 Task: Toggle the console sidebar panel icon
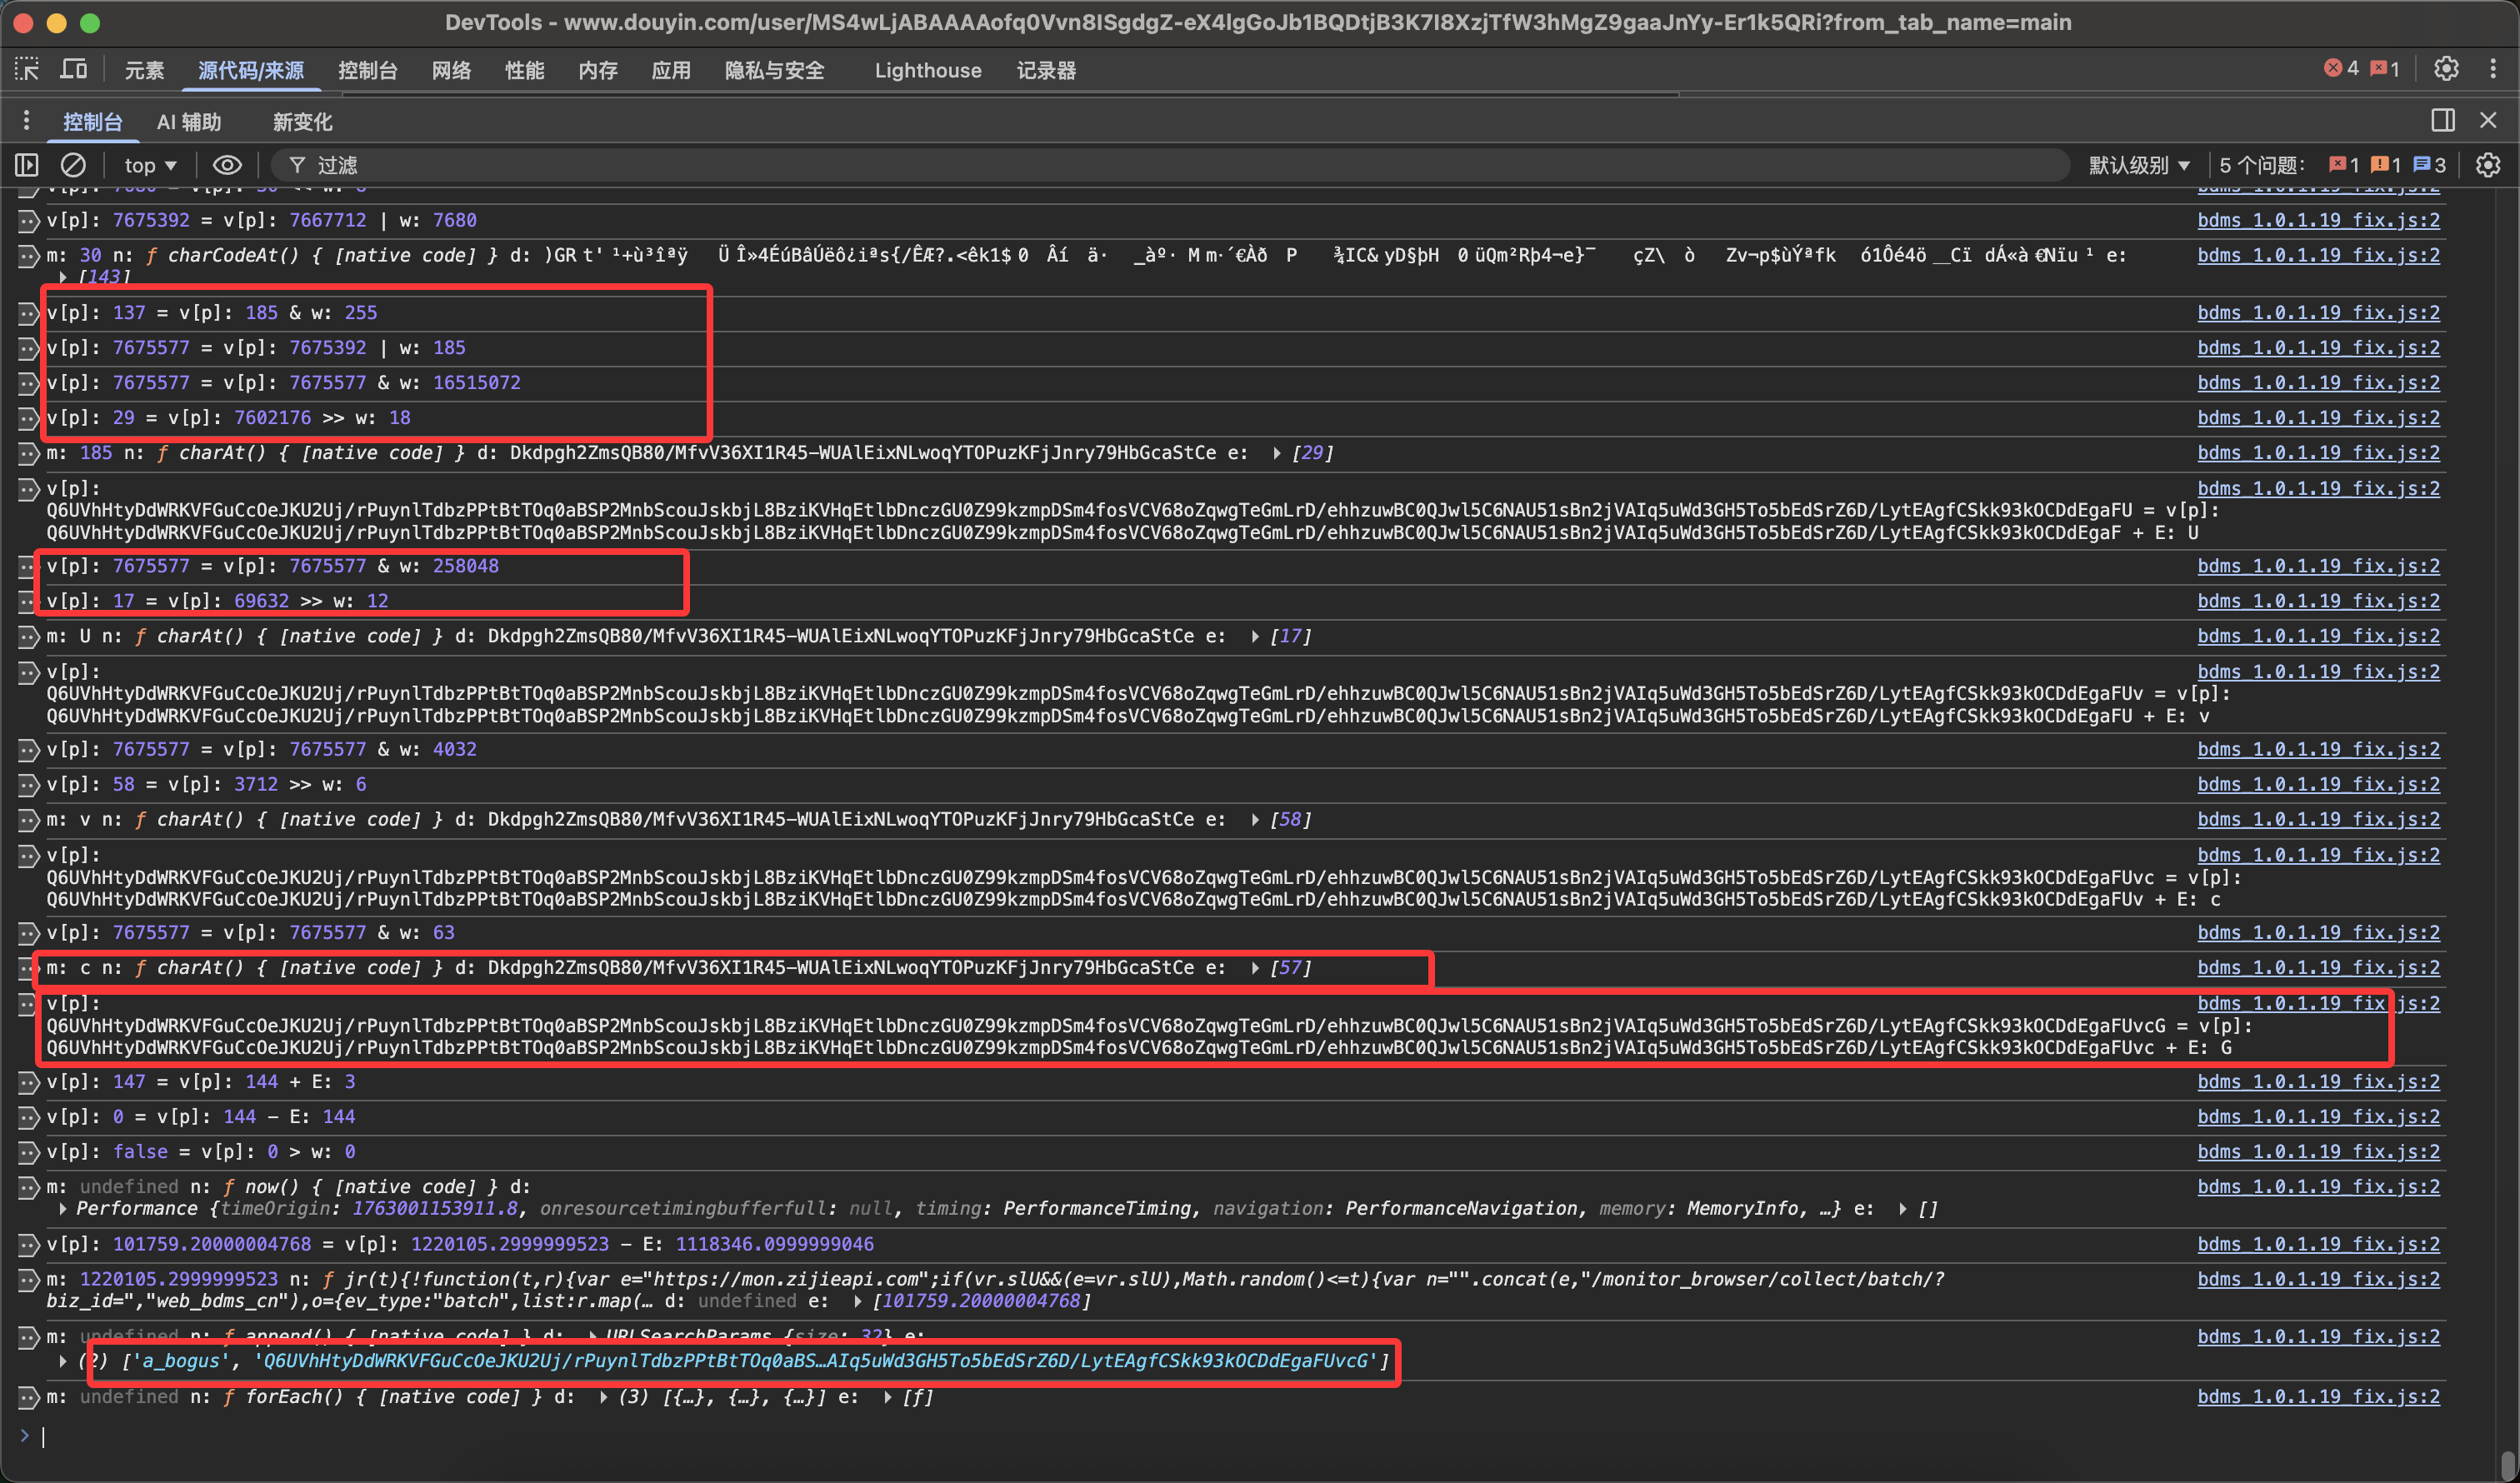click(x=27, y=165)
